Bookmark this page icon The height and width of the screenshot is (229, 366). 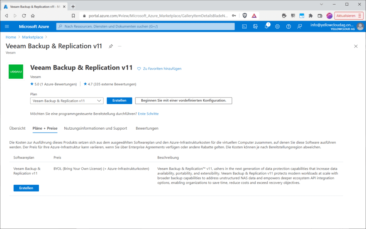click(73, 16)
